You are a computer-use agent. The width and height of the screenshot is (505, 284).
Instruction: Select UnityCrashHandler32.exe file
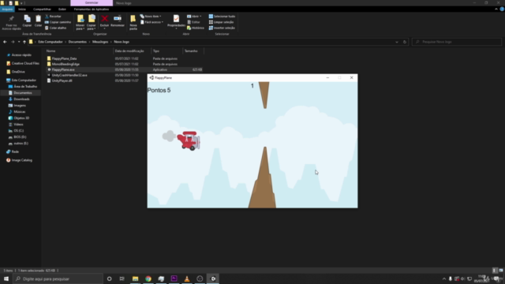[x=69, y=75]
